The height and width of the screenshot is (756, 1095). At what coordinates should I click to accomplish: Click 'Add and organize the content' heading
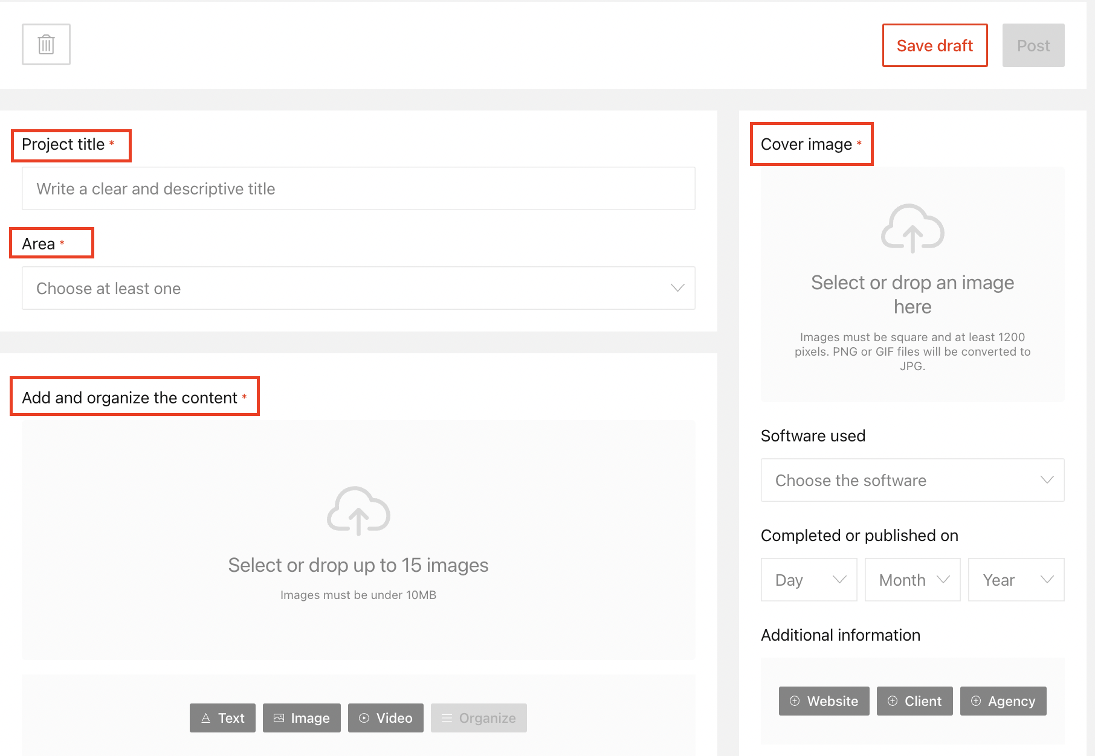[129, 398]
